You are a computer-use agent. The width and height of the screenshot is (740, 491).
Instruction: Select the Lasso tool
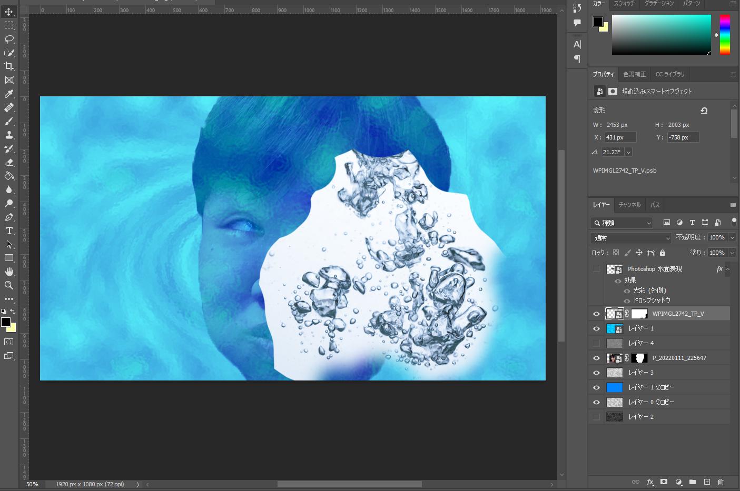pyautogui.click(x=9, y=39)
